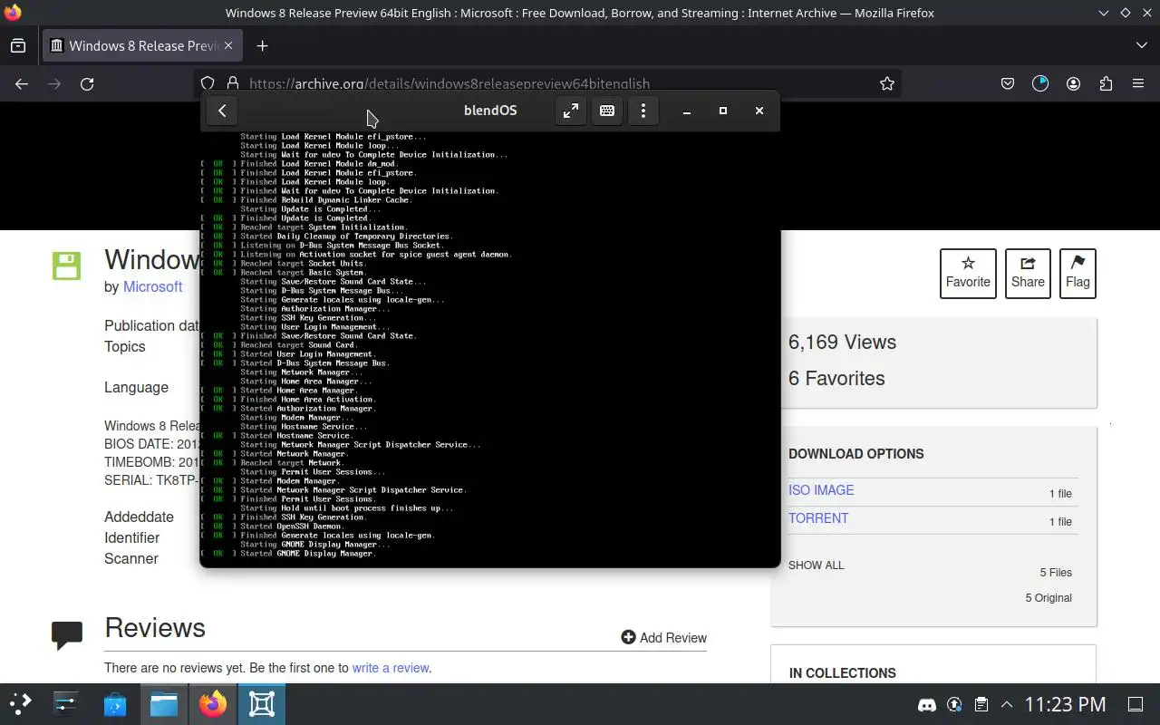Maximize the blendOS window

coord(723,111)
